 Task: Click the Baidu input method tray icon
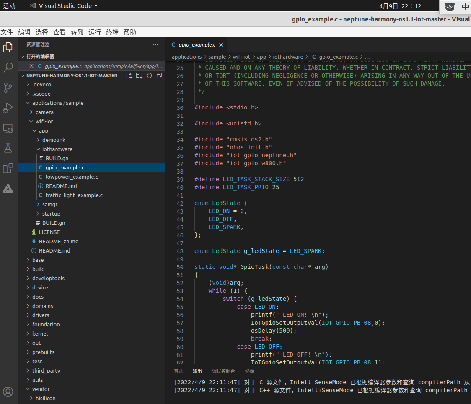(x=450, y=6)
